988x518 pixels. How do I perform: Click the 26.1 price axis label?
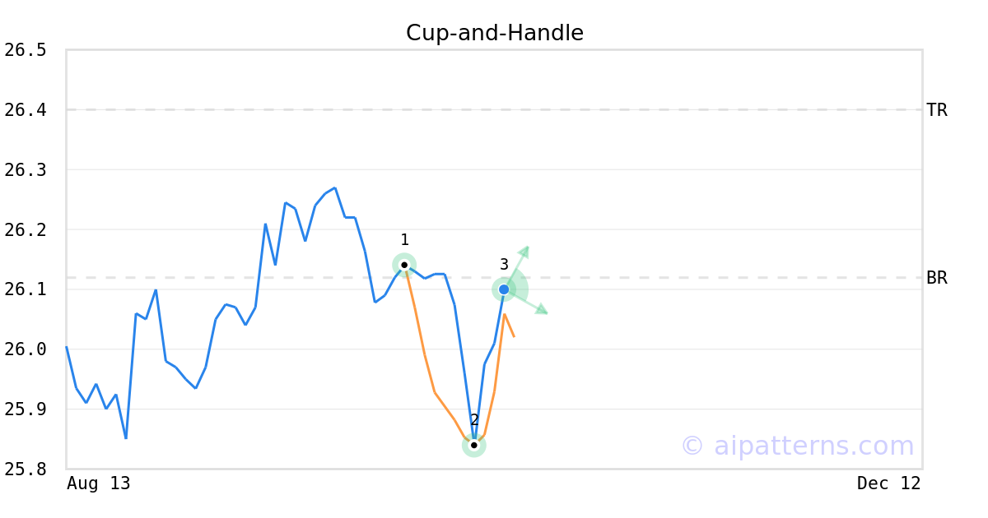tap(25, 289)
